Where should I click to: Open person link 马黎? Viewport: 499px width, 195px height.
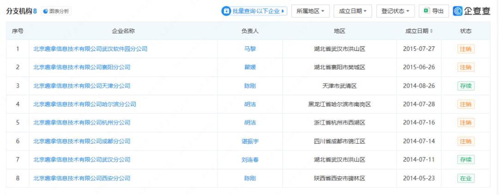click(x=250, y=49)
